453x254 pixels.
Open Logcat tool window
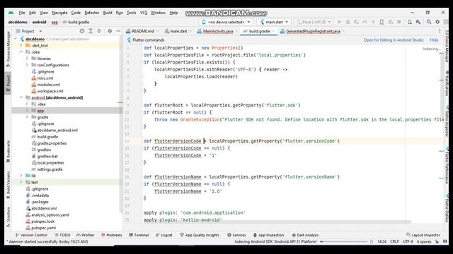pyautogui.click(x=164, y=235)
